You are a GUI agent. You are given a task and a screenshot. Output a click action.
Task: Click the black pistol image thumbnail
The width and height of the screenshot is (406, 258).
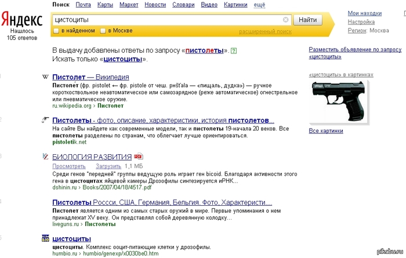coord(339,102)
